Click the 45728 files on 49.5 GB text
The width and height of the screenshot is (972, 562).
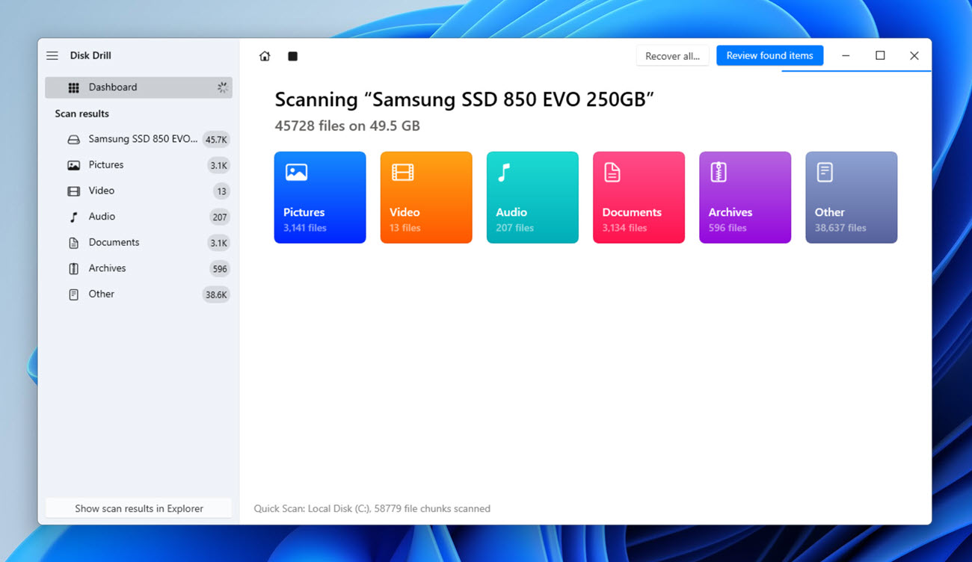point(347,126)
